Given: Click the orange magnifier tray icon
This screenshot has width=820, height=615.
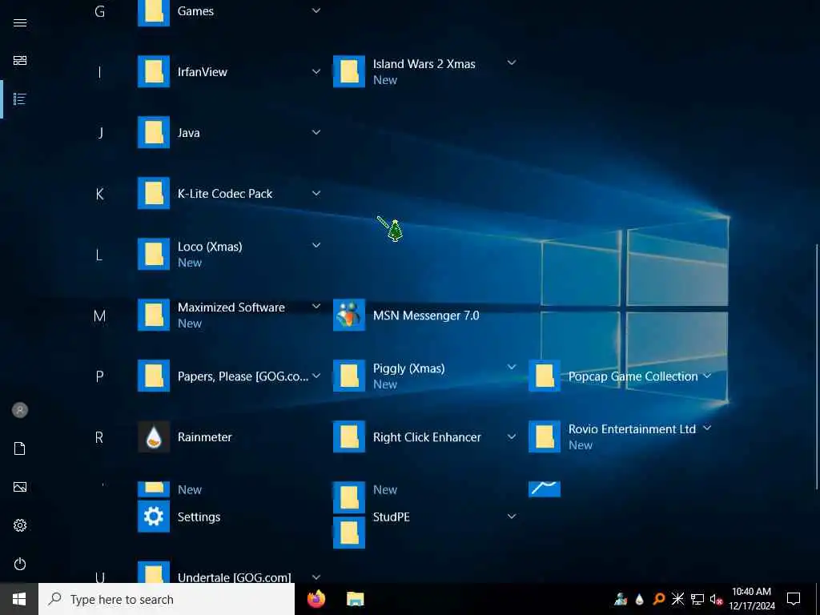Looking at the screenshot, I should coord(659,599).
